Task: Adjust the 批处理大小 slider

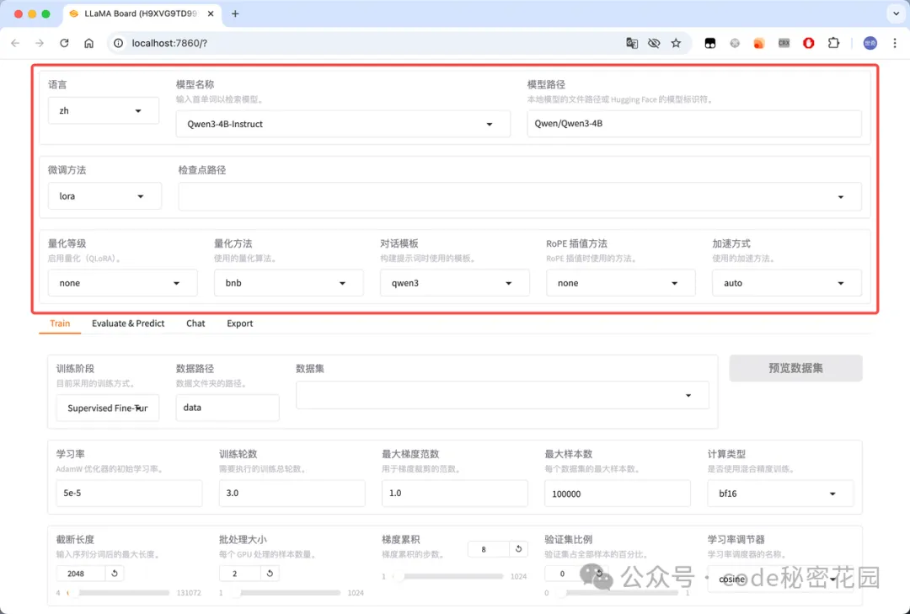Action: (285, 593)
